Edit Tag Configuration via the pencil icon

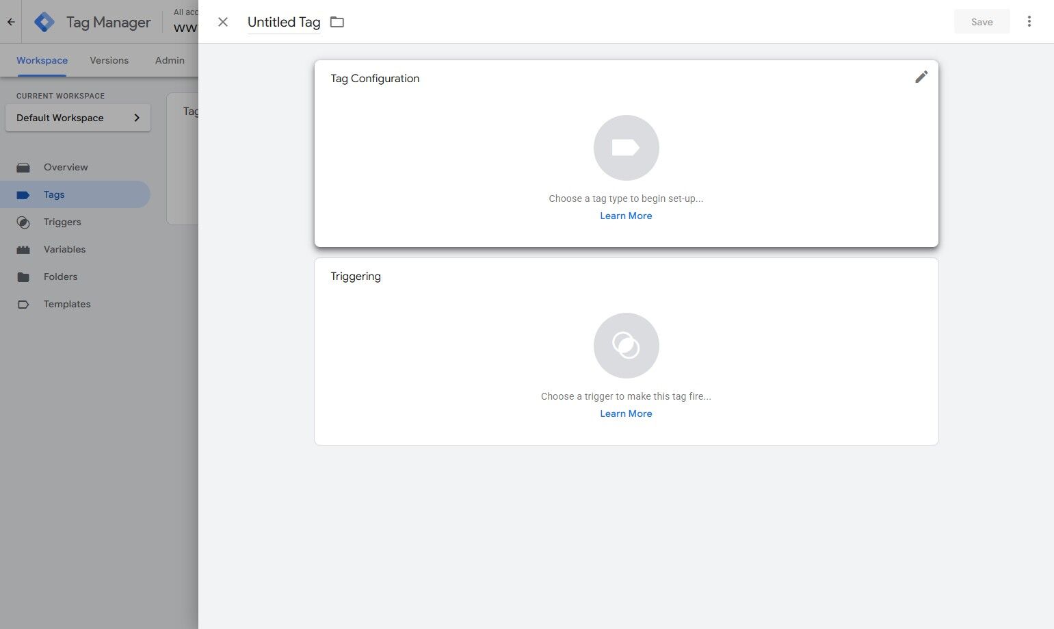[x=921, y=77]
